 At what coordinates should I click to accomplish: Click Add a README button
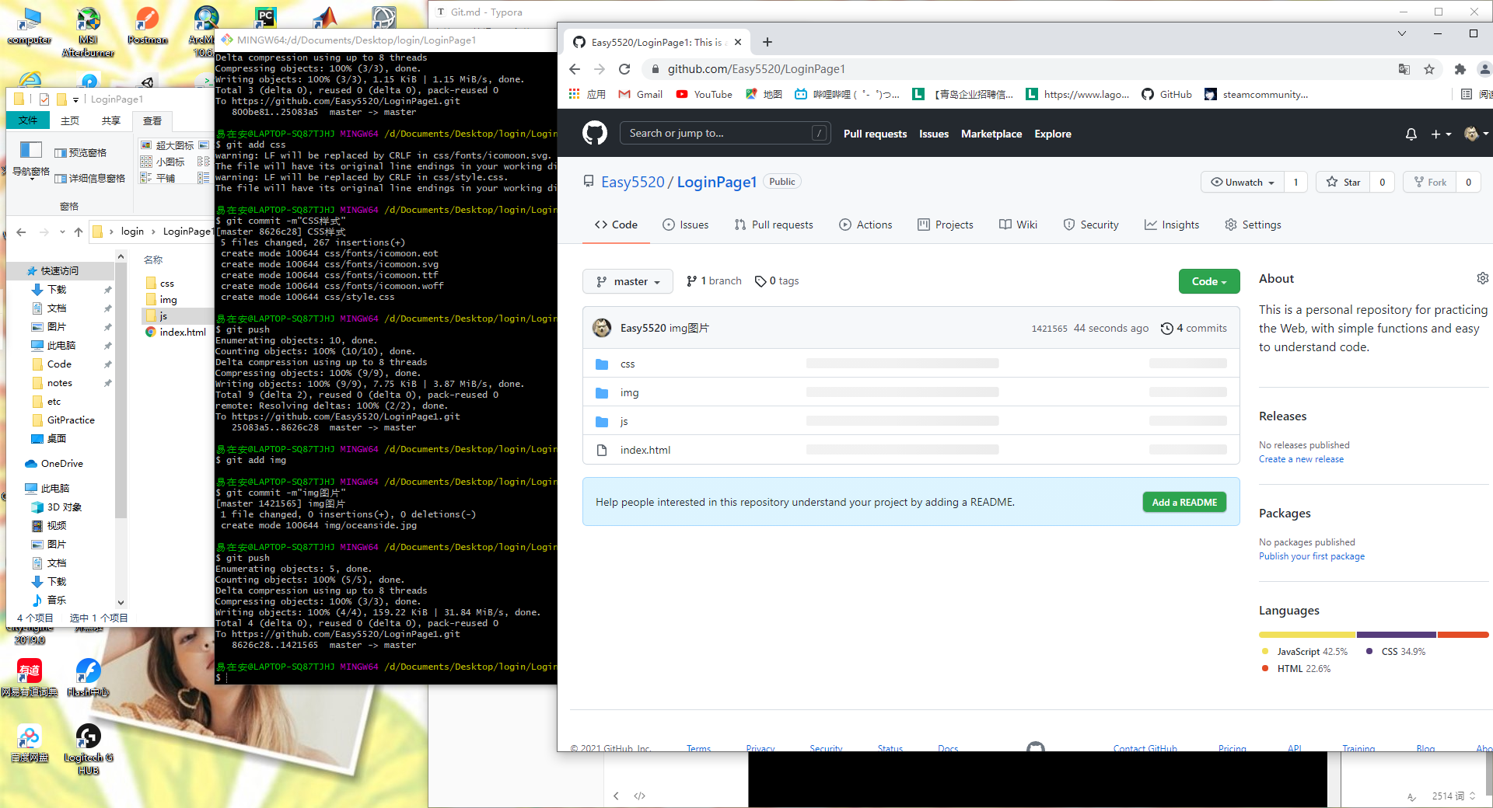point(1184,502)
